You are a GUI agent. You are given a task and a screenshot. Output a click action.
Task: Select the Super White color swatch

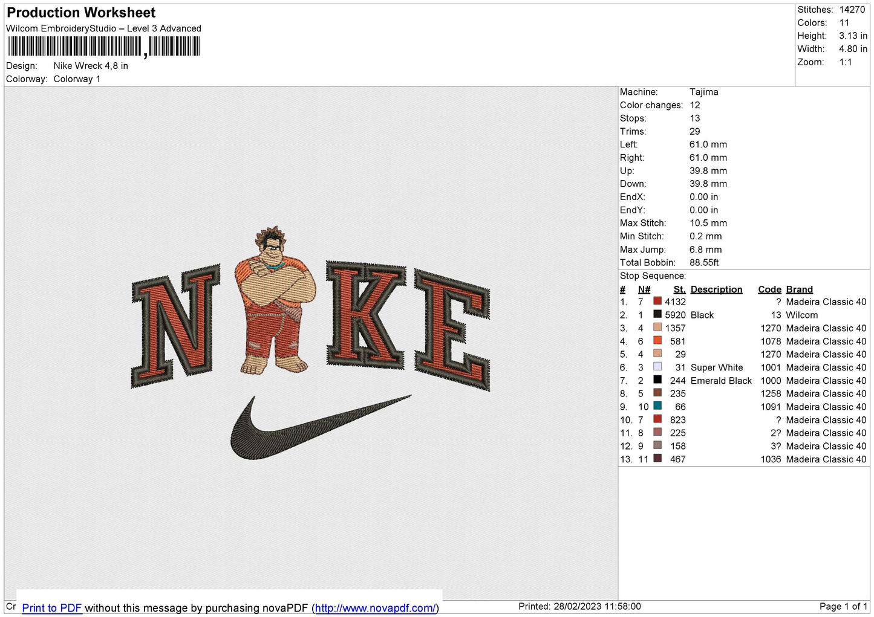[x=657, y=367]
